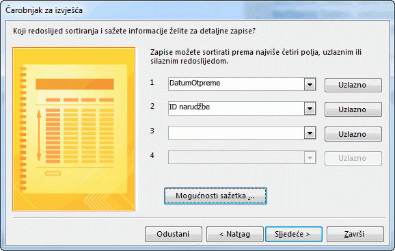Open the dropdown arrow for sort field 2
This screenshot has height=251, width=395.
click(x=310, y=109)
